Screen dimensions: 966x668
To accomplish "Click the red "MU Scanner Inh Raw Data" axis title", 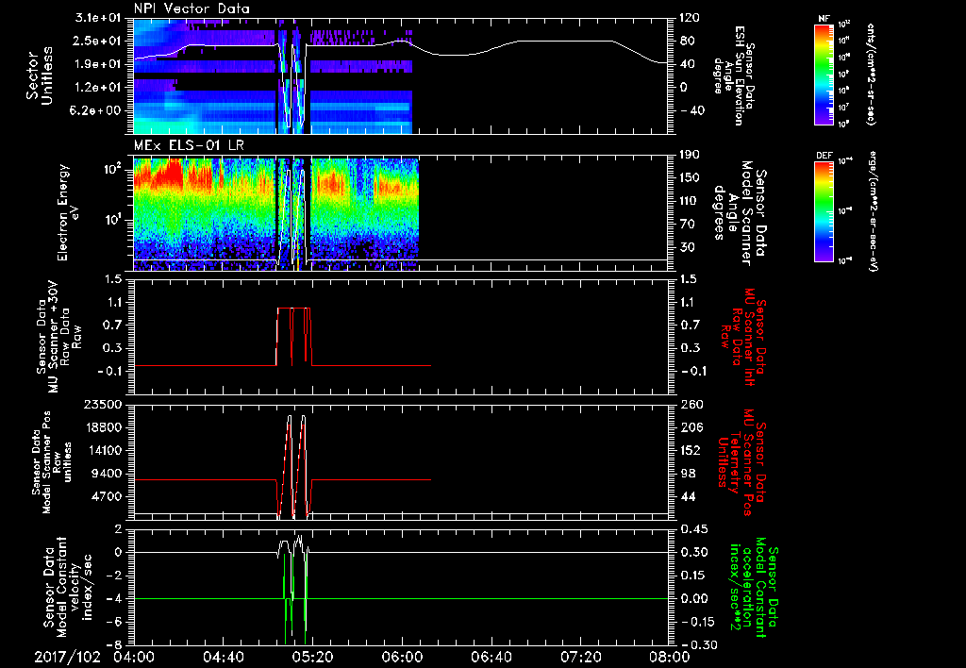I will coord(742,337).
